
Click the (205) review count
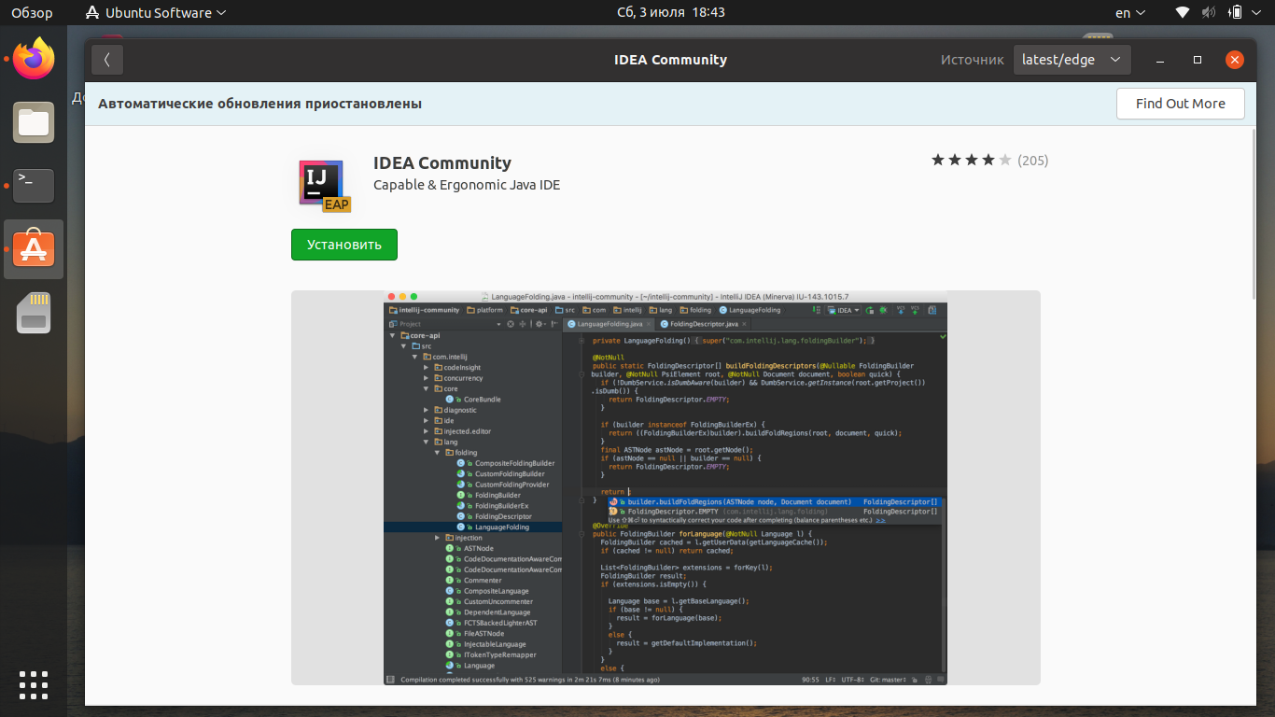point(1033,161)
